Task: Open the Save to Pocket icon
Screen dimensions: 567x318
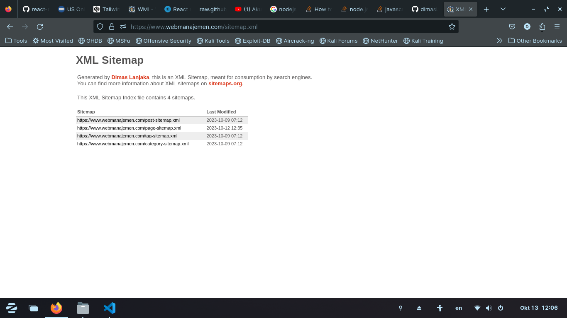Action: tap(512, 26)
